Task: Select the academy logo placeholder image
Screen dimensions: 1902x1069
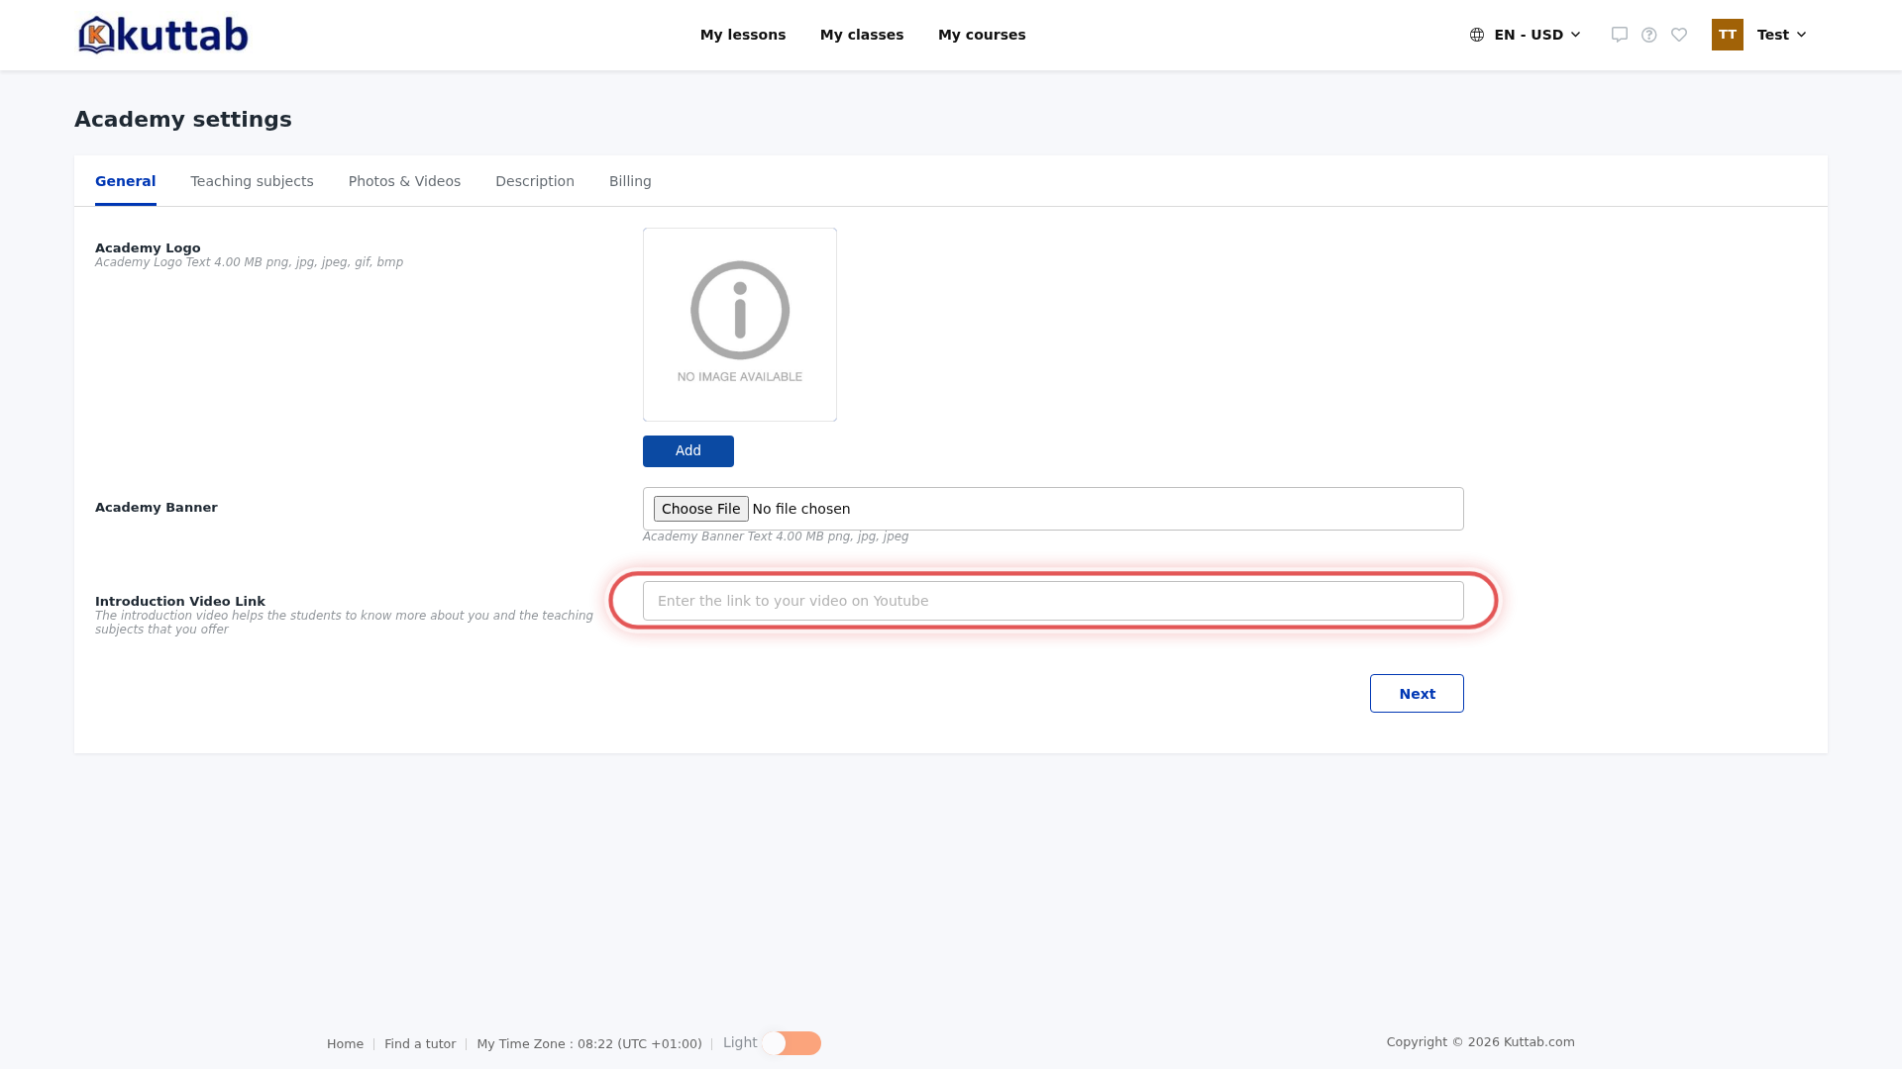Action: click(x=740, y=325)
